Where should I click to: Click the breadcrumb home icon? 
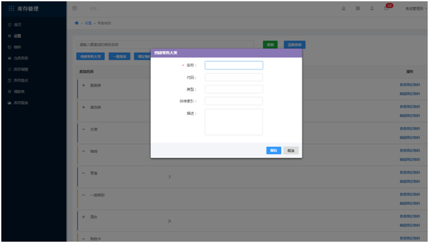[x=77, y=23]
